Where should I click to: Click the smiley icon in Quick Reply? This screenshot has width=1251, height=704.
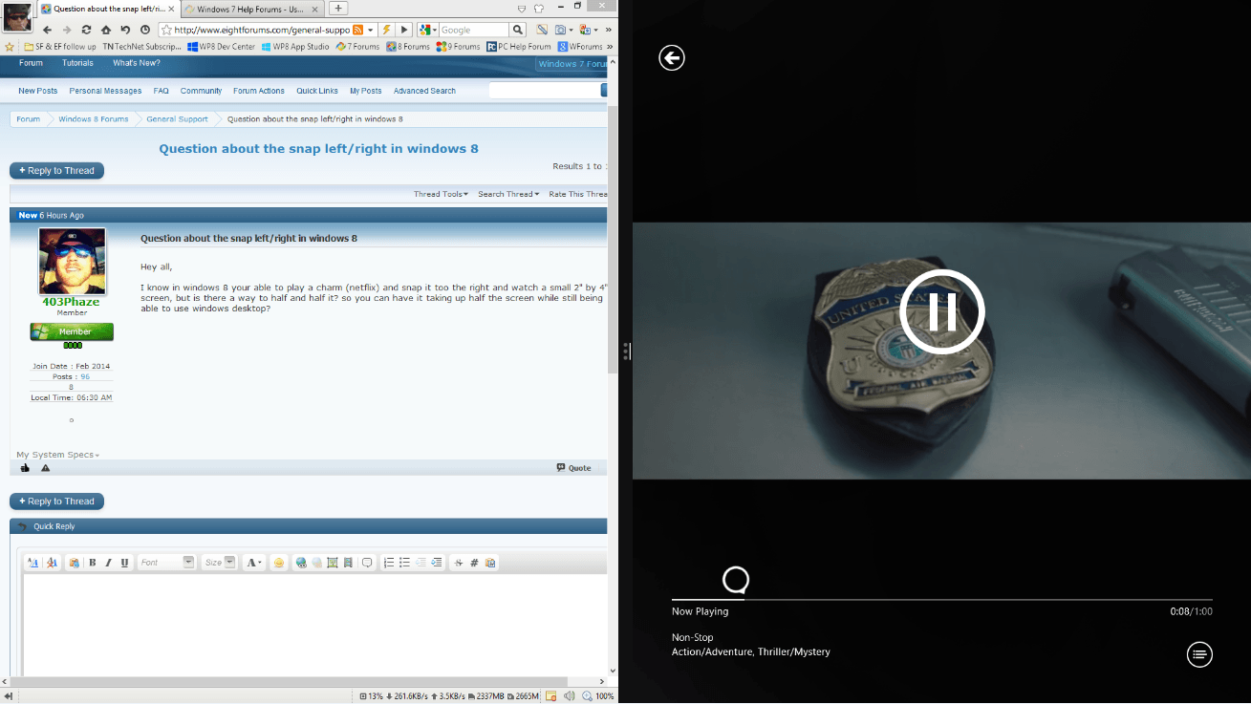tap(279, 563)
